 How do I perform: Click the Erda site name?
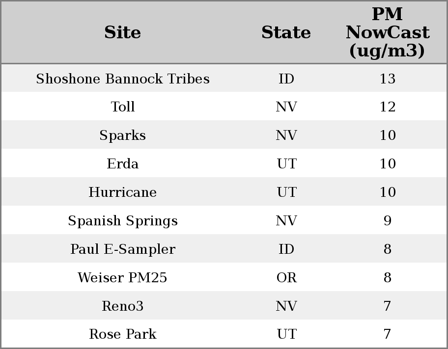click(x=122, y=164)
